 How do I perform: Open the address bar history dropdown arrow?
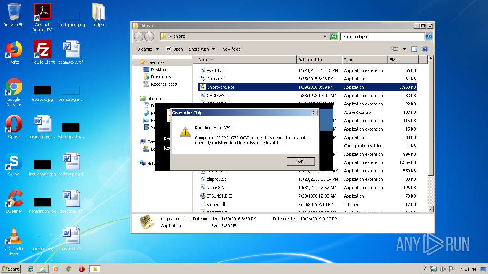click(324, 37)
